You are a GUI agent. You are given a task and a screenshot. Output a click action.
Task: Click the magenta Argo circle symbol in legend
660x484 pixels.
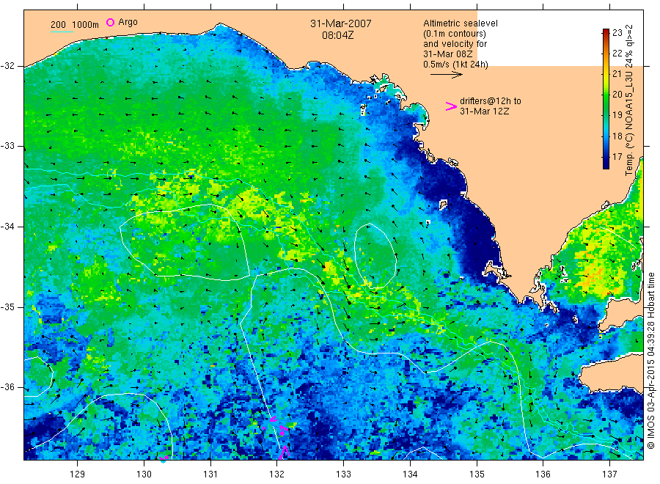(x=110, y=22)
